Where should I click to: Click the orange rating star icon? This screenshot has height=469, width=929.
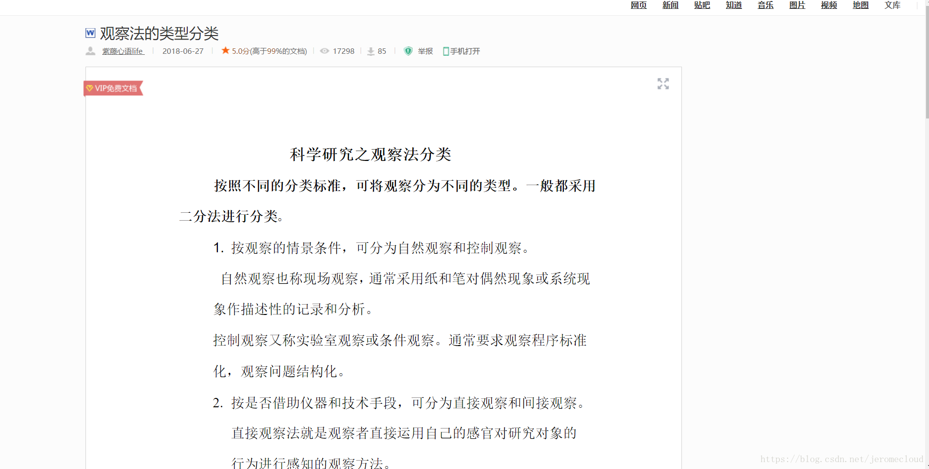coord(225,50)
